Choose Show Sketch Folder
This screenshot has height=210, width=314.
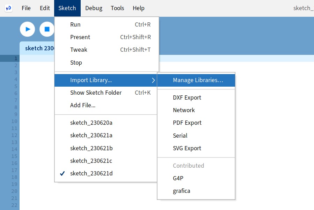96,93
